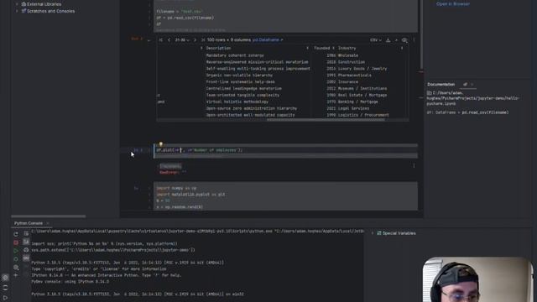The height and width of the screenshot is (302, 537).
Task: Close the pinned documentation tab
Action: [x=472, y=84]
